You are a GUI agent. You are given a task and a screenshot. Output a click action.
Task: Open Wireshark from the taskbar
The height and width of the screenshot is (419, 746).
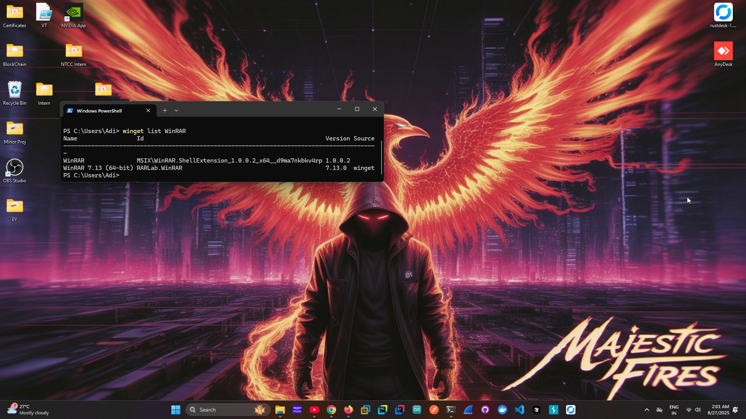(468, 410)
